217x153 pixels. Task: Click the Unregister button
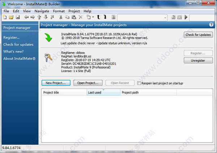198,61
